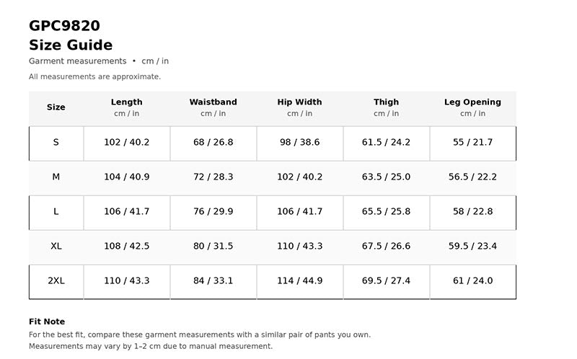This screenshot has height=359, width=577.
Task: Click the 61 / 24.0 leg opening cell
Action: (472, 280)
